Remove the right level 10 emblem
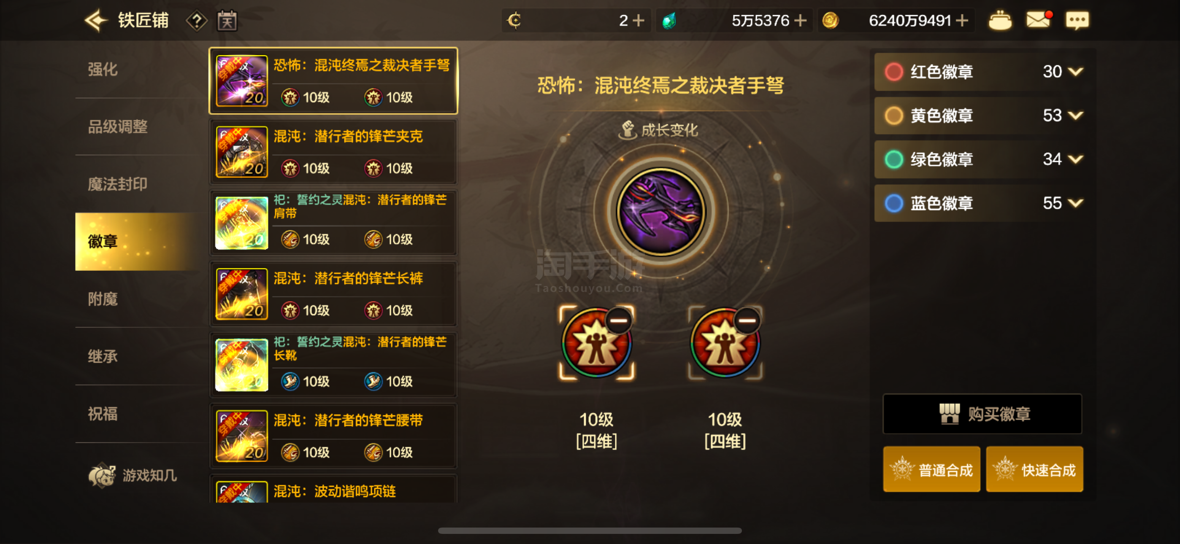This screenshot has height=544, width=1180. [747, 320]
